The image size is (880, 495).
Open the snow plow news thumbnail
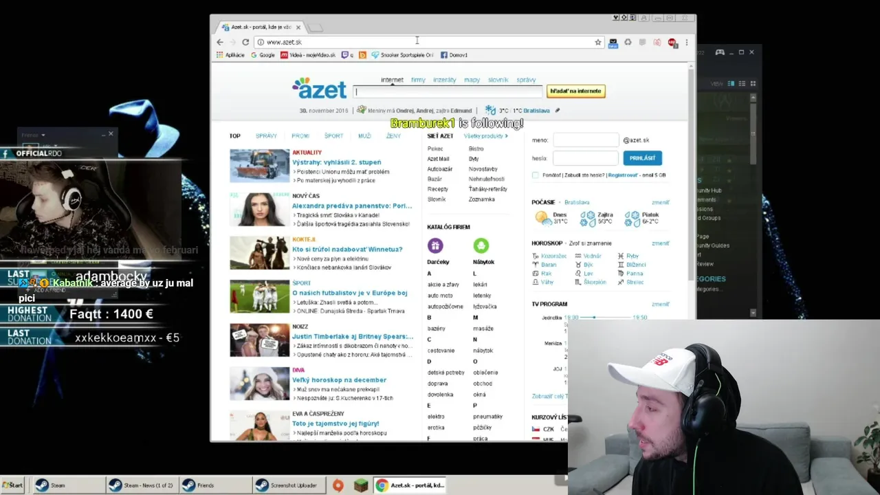tap(260, 166)
